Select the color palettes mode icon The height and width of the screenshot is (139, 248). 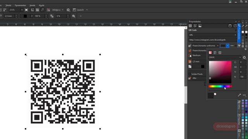(220, 53)
